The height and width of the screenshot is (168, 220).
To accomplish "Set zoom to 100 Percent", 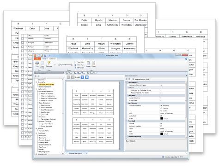I will [x=79, y=68].
